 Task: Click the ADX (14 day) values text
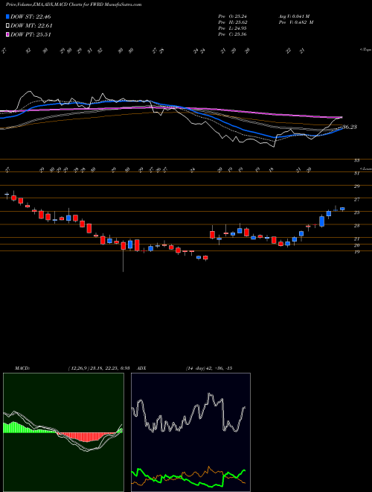tap(208, 368)
